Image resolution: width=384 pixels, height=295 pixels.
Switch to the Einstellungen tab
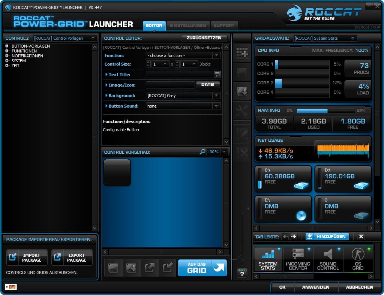[187, 25]
